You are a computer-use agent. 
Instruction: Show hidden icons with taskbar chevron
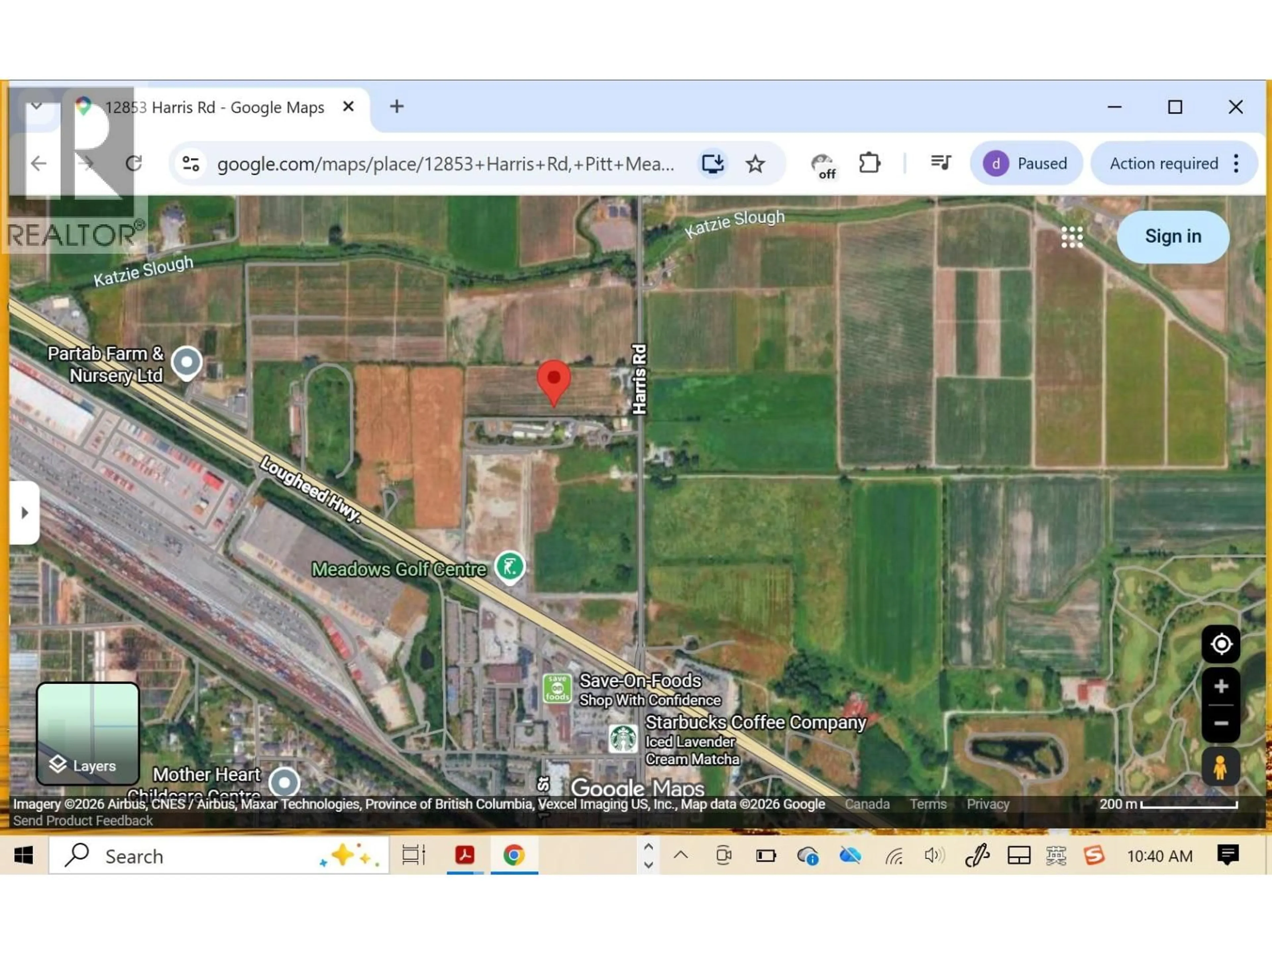tap(681, 856)
